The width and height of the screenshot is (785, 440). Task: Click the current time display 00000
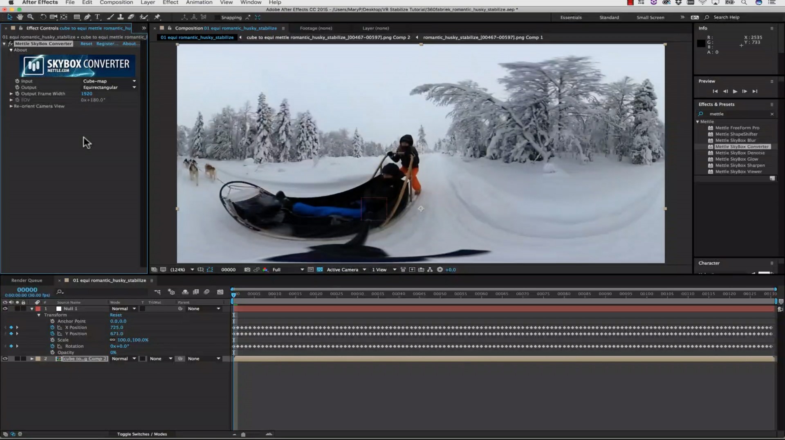27,290
